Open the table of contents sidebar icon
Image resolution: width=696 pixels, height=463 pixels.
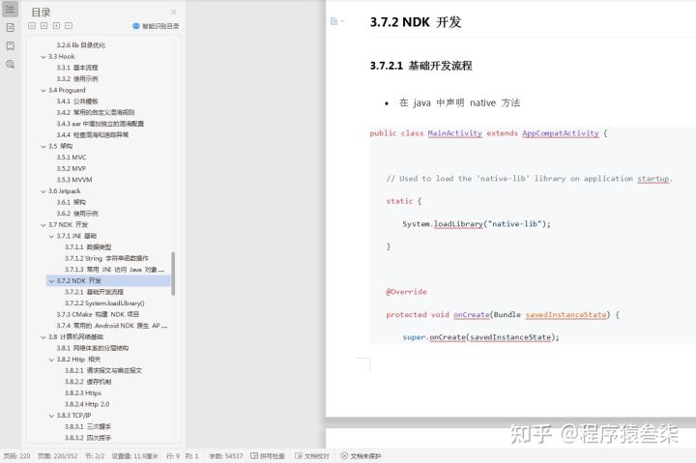pyautogui.click(x=11, y=9)
